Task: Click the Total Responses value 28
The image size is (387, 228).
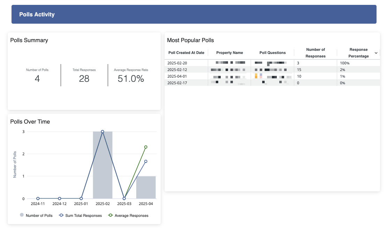Action: pyautogui.click(x=84, y=79)
